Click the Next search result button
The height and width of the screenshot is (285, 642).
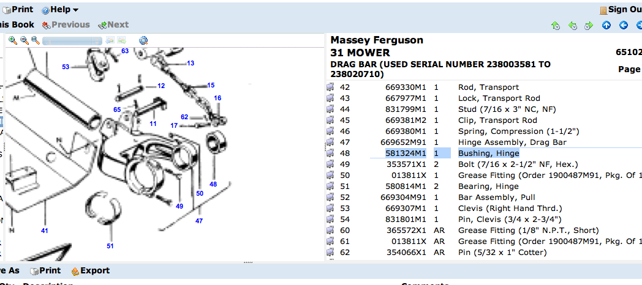point(113,24)
